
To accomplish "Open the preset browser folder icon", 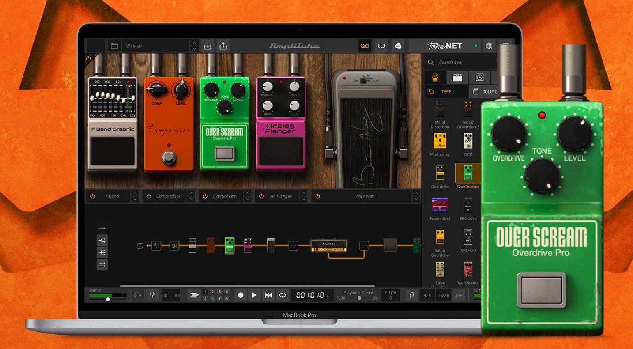I will (x=114, y=46).
